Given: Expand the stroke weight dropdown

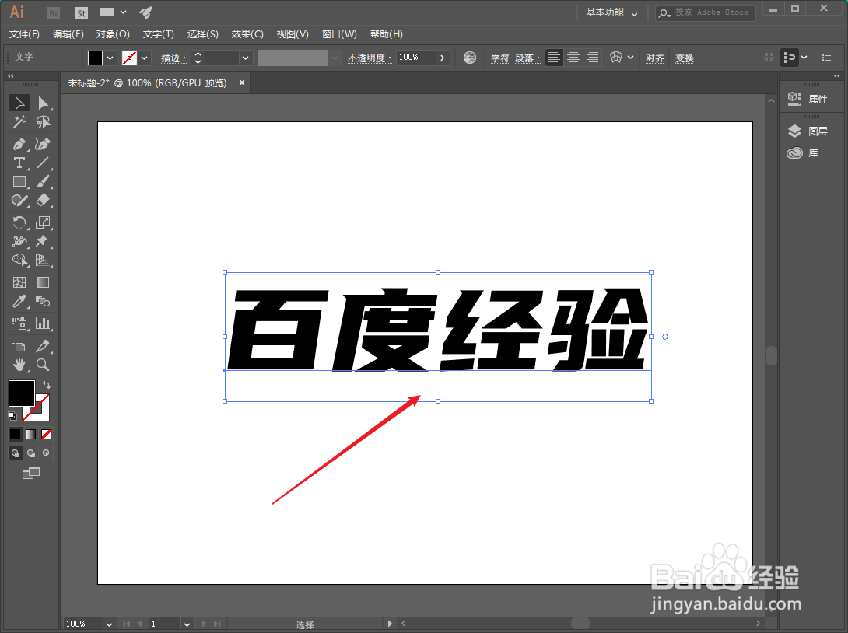Looking at the screenshot, I should [246, 58].
